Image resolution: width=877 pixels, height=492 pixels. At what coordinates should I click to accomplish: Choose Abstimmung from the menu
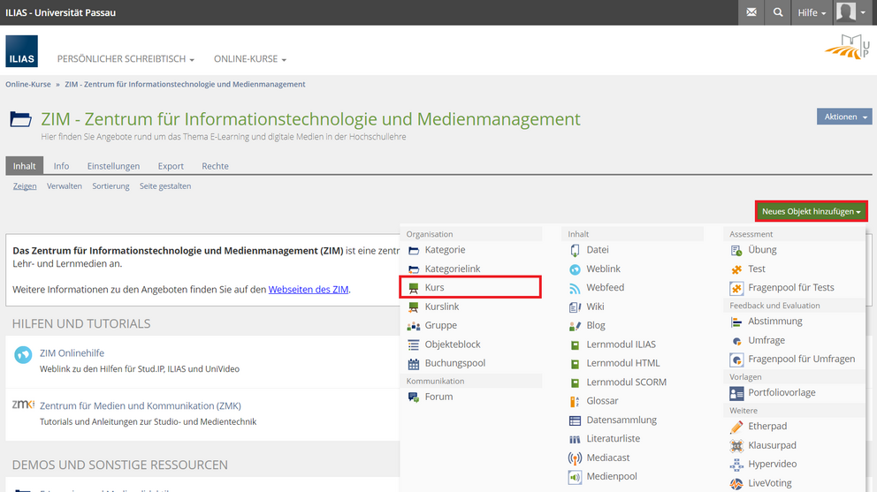pos(775,322)
